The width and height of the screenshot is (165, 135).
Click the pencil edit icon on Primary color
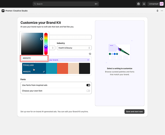[x=44, y=72]
